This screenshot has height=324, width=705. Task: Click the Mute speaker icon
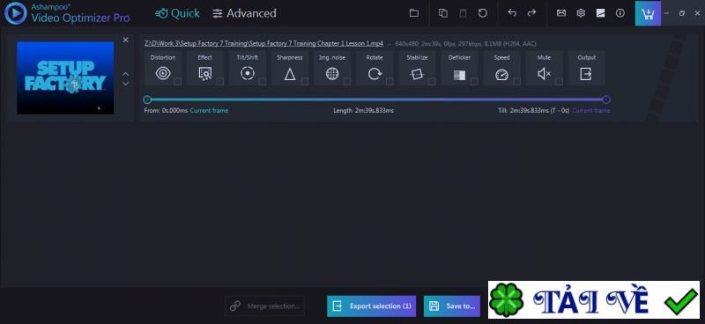pyautogui.click(x=544, y=74)
